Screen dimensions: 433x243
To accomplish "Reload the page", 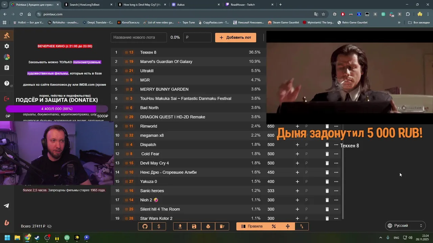I will (21, 14).
